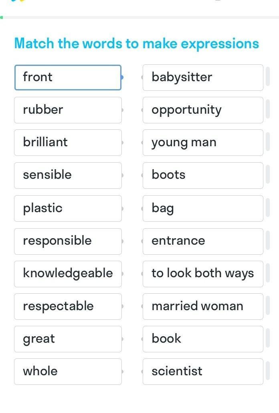
Task: Click the 'respectable' word box
Action: [68, 307]
